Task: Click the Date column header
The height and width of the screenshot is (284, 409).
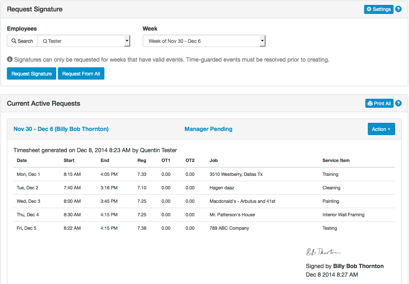Action: pos(21,160)
